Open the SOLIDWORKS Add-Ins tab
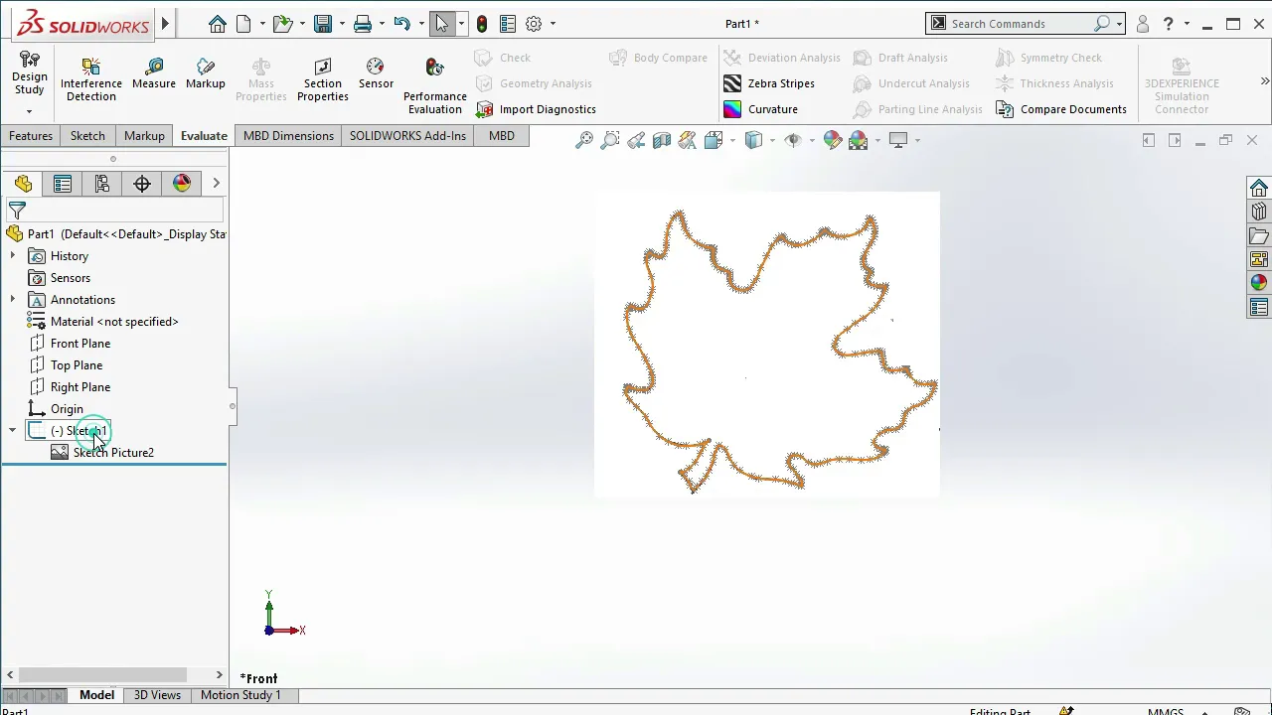The height and width of the screenshot is (715, 1272). coord(407,136)
